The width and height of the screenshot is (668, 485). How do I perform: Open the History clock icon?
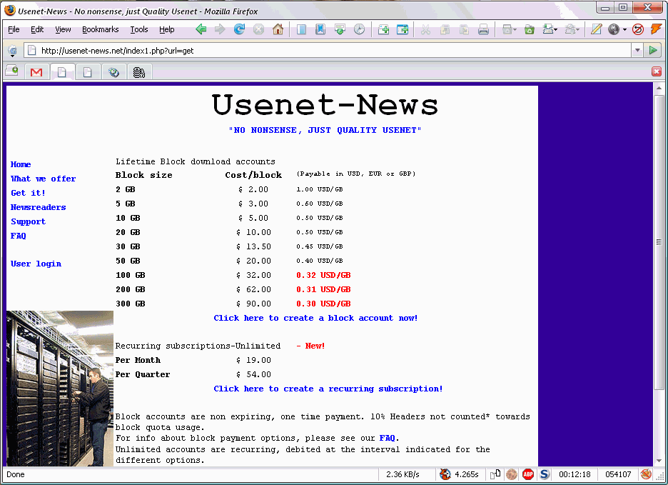click(x=360, y=29)
